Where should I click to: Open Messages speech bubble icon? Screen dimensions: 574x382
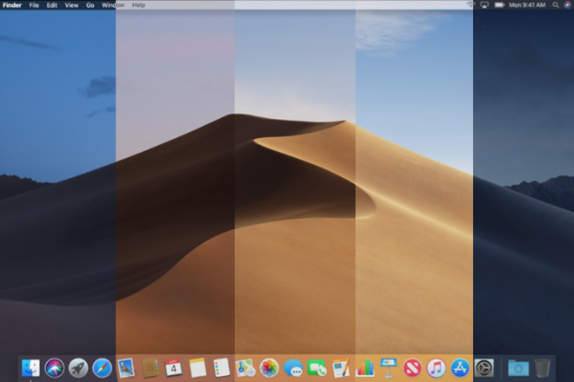(293, 368)
